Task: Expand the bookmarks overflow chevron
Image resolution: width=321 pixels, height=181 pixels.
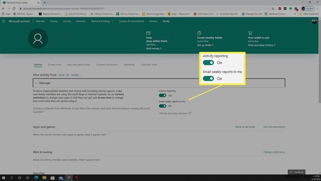Action: tap(295, 14)
